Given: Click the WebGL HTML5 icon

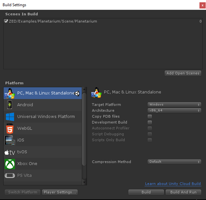Looking at the screenshot, I should (x=10, y=128).
